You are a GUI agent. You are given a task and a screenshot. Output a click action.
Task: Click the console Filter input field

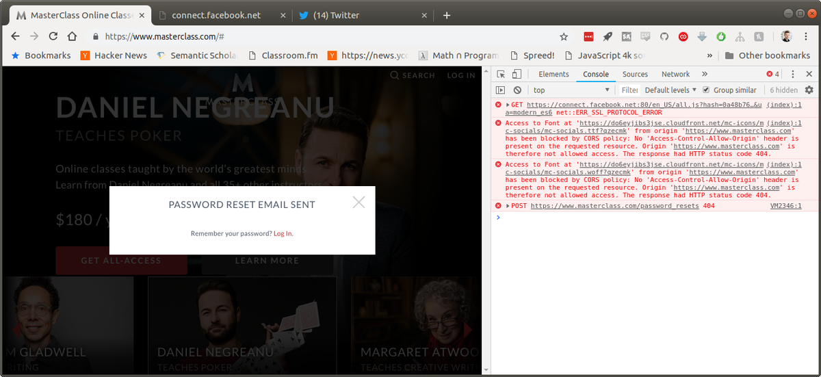[x=629, y=90]
